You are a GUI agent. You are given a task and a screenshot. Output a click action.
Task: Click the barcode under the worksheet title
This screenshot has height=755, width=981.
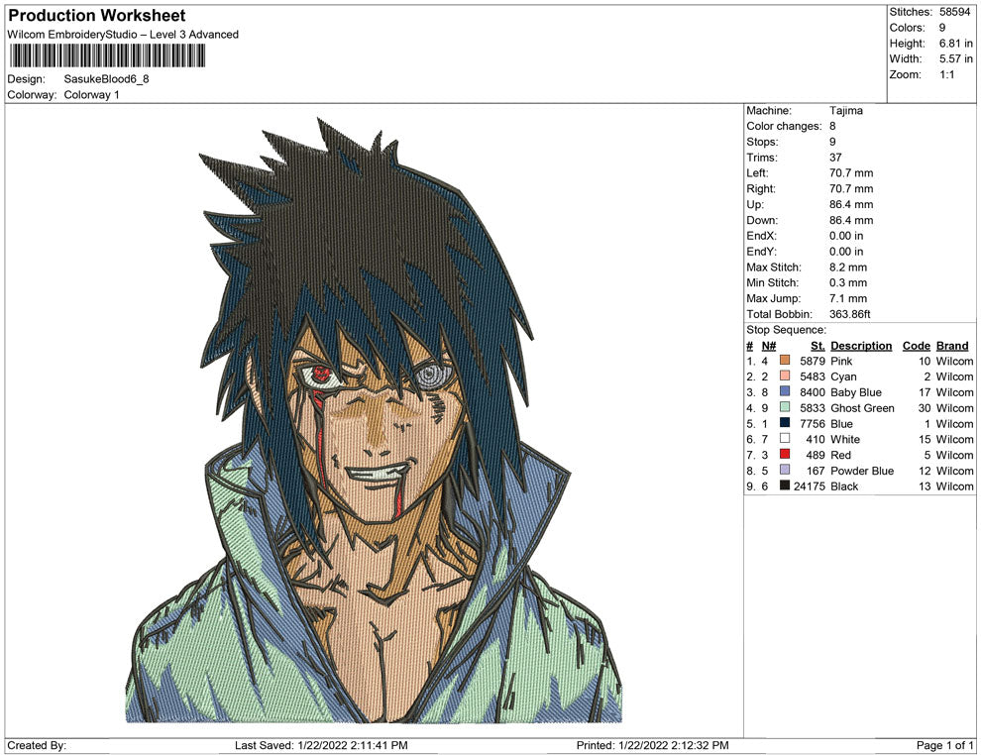click(107, 55)
